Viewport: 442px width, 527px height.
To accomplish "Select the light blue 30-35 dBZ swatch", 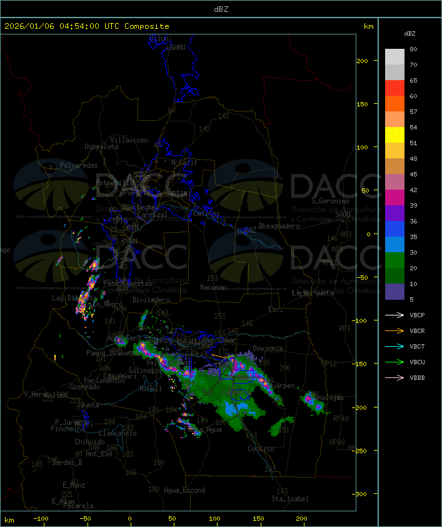I will [394, 245].
